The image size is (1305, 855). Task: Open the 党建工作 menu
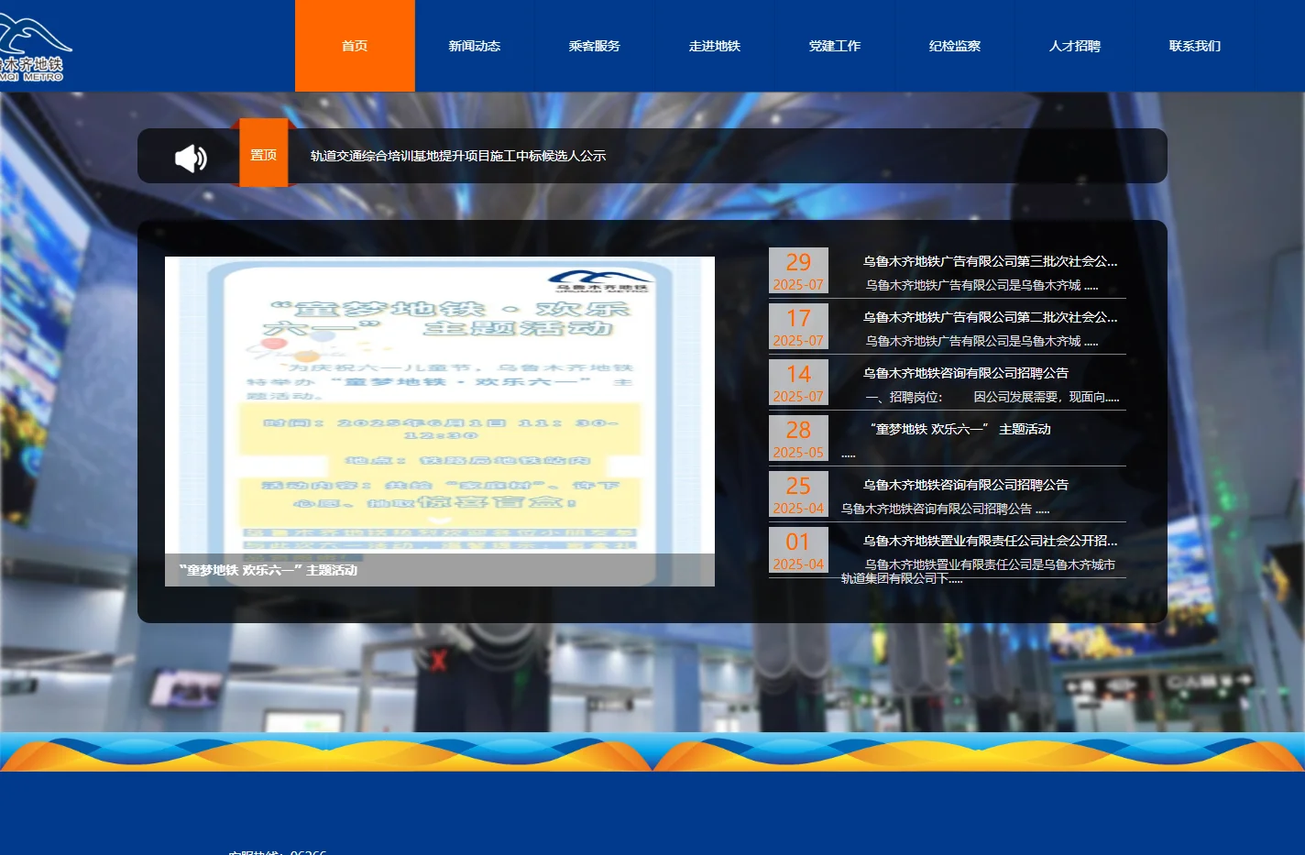(835, 46)
